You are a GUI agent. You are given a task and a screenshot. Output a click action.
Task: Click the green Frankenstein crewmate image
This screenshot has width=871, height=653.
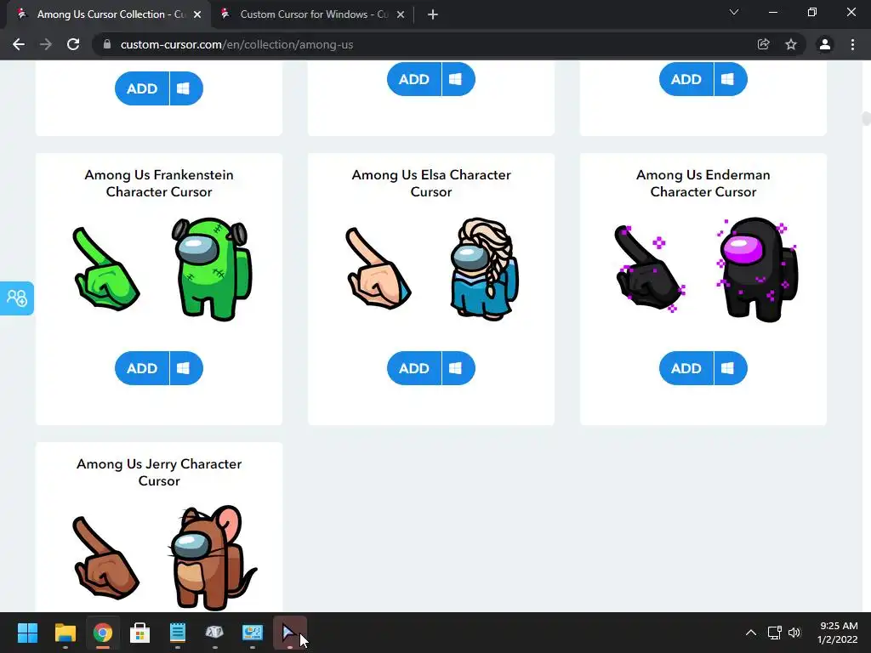point(211,270)
